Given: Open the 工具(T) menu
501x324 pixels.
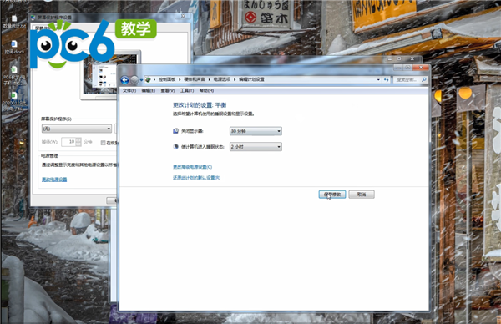Looking at the screenshot, I should coord(187,91).
